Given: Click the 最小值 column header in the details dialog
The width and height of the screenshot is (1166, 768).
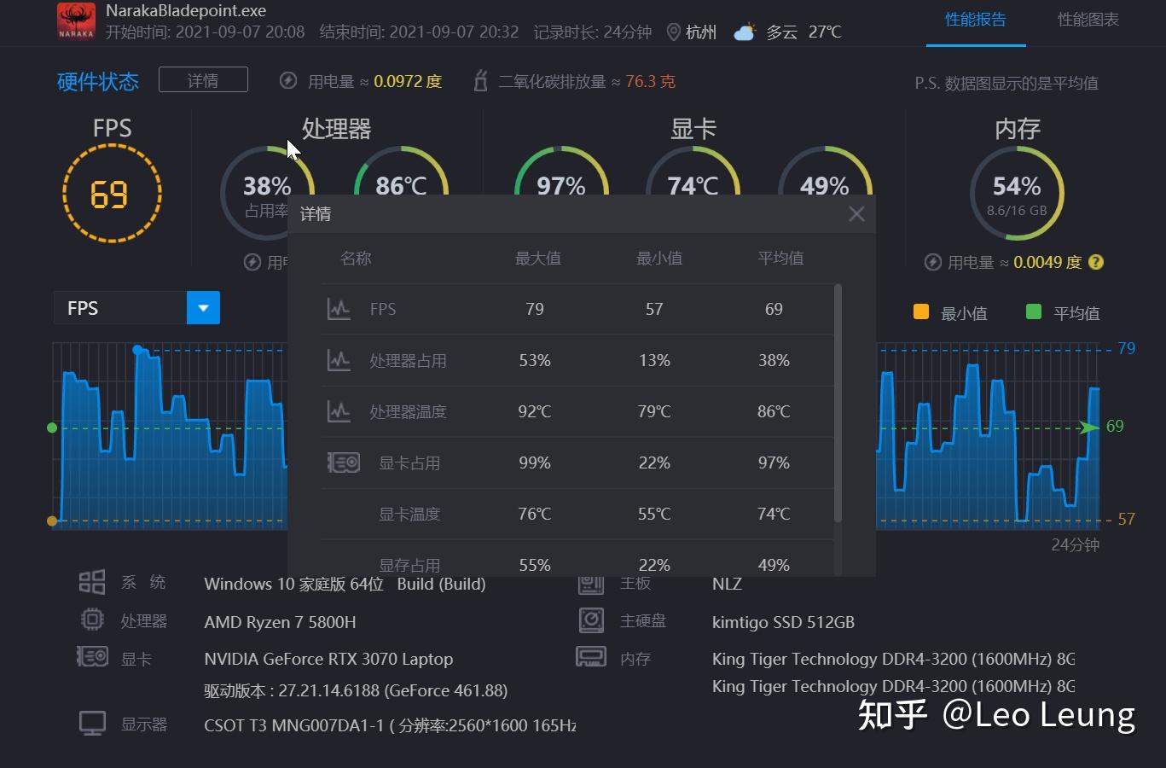Looking at the screenshot, I should point(659,259).
